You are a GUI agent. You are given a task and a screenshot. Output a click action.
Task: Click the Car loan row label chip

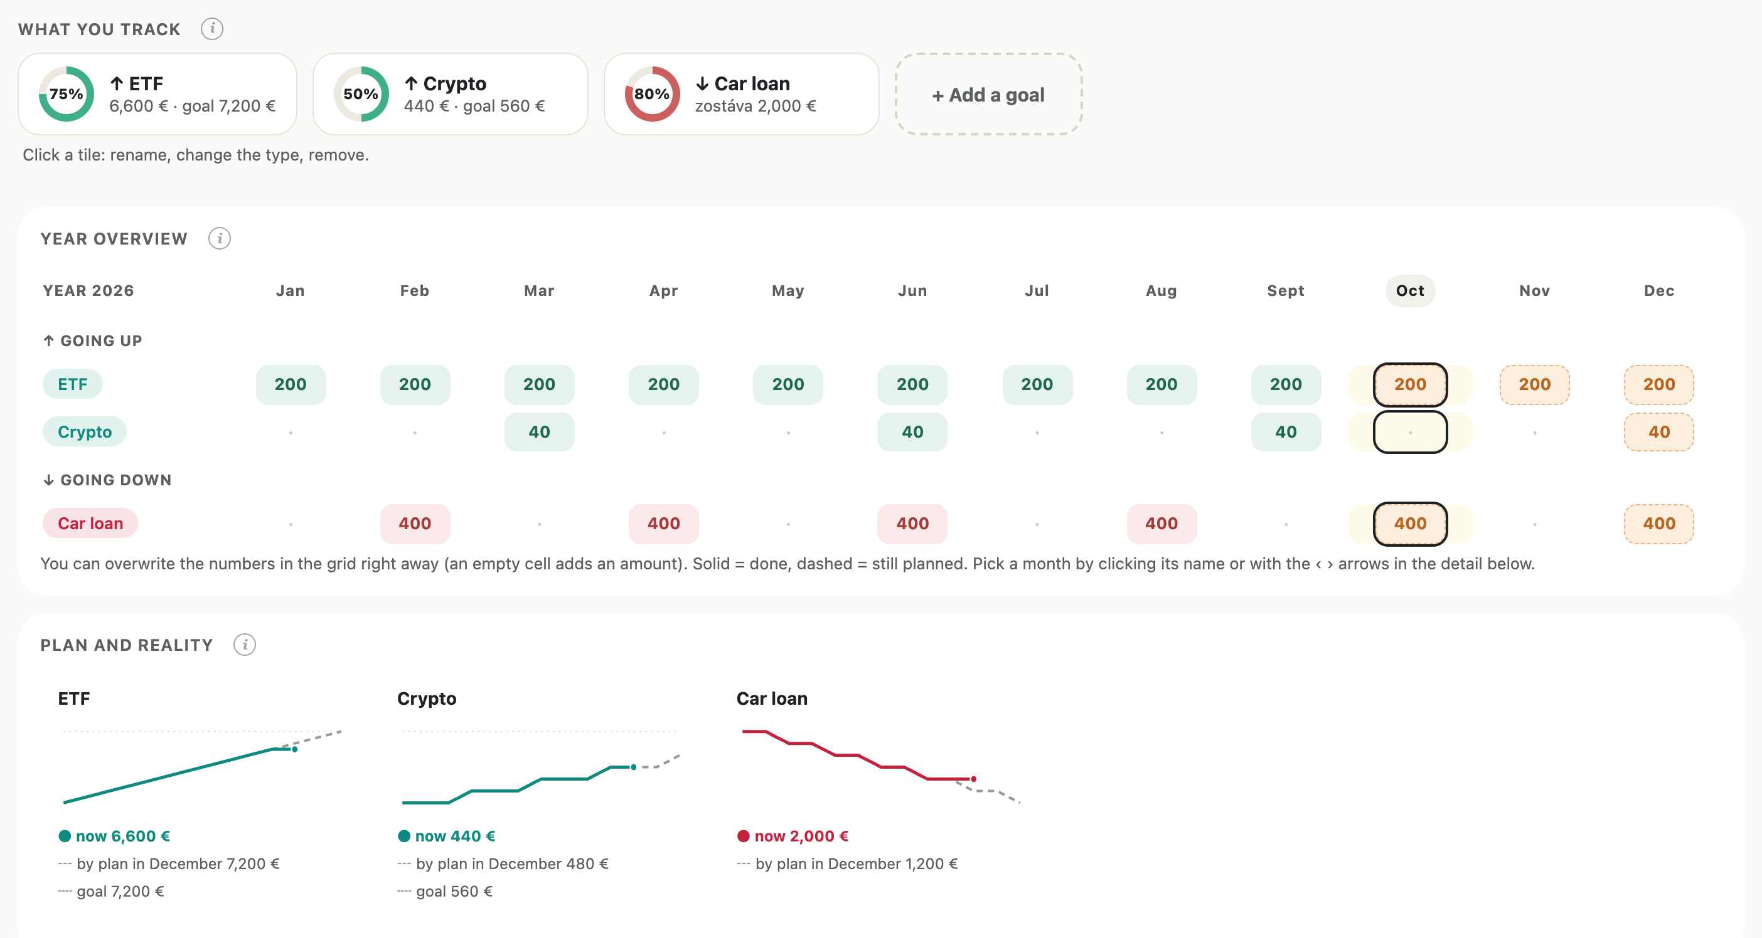click(x=90, y=524)
